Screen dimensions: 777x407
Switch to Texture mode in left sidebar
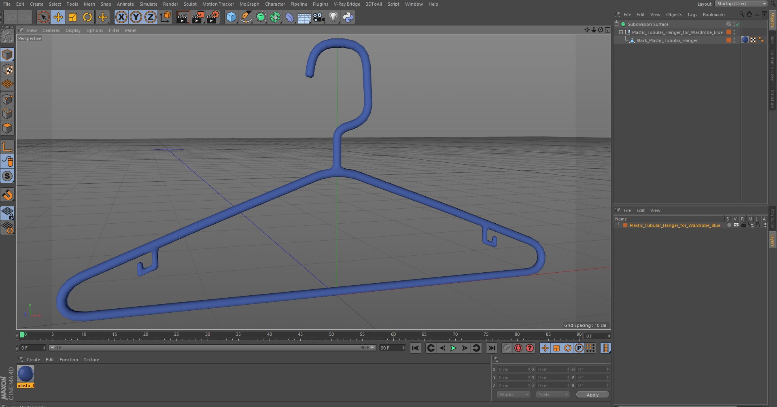pyautogui.click(x=7, y=70)
